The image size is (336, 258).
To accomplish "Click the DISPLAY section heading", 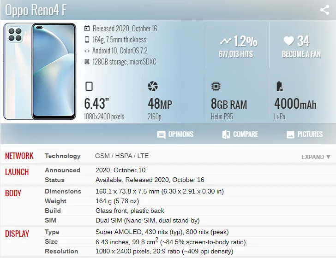I will click(x=17, y=234).
